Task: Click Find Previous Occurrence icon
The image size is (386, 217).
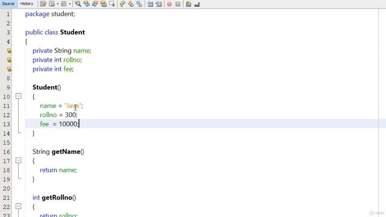Action: pyautogui.click(x=86, y=4)
